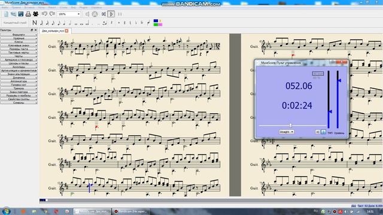
Task: Open the Справка menu
Action: click(x=96, y=7)
